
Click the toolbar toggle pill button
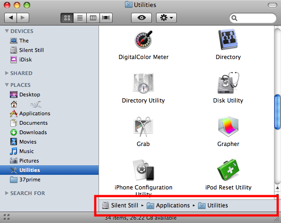tap(273, 5)
